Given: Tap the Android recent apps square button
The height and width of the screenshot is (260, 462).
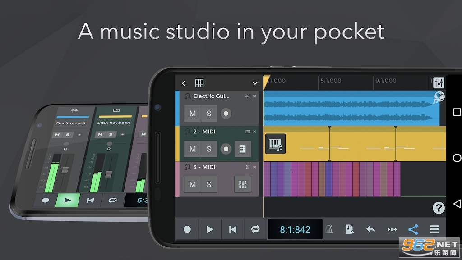Looking at the screenshot, I should point(457,112).
